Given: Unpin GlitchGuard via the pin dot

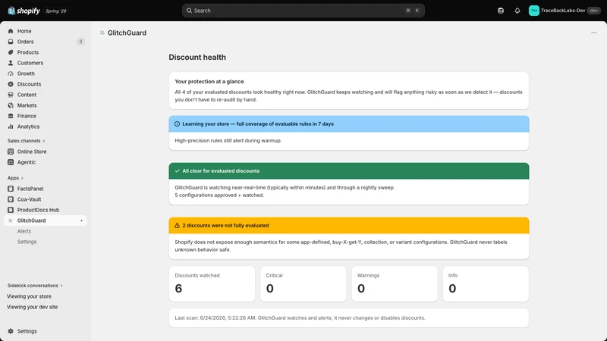Looking at the screenshot, I should 81,221.
